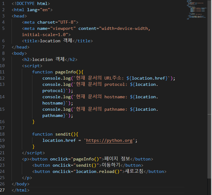Click the closing '</body>' tag
This screenshot has width=212, height=195.
(x=21, y=184)
